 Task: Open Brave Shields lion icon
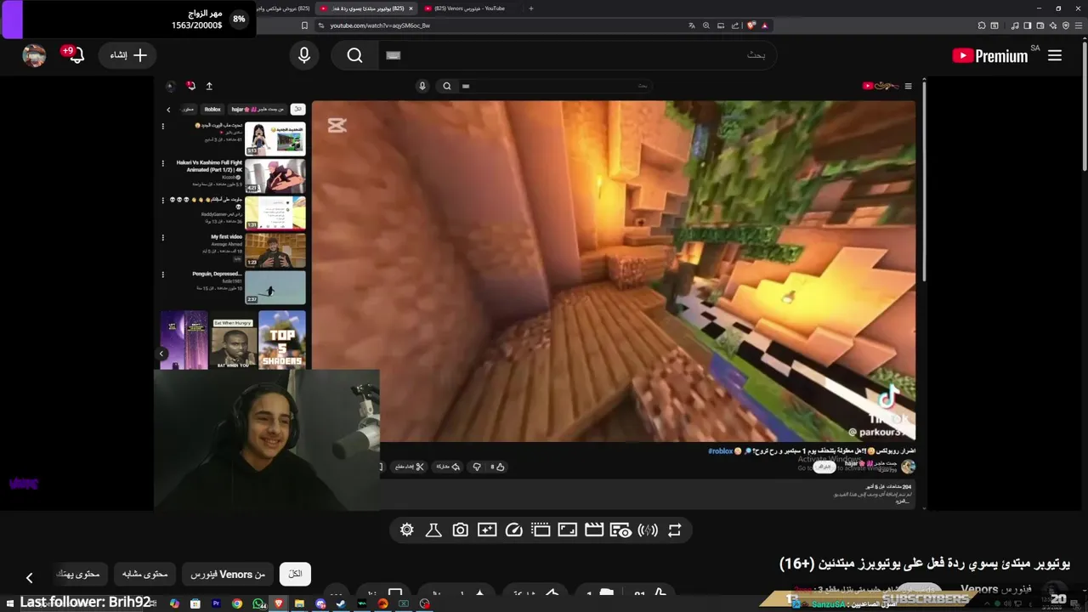[x=751, y=25]
